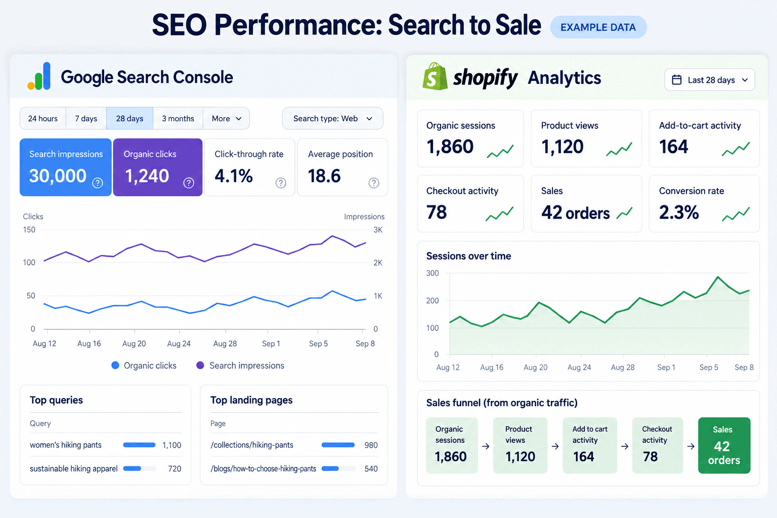Open help icon on Organic clicks card

(189, 183)
